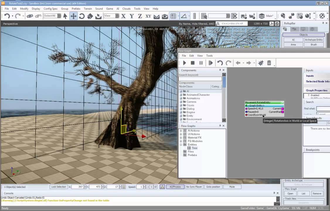The image size is (330, 211).
Task: Open the Layers icon next to Main
Action: click(262, 16)
